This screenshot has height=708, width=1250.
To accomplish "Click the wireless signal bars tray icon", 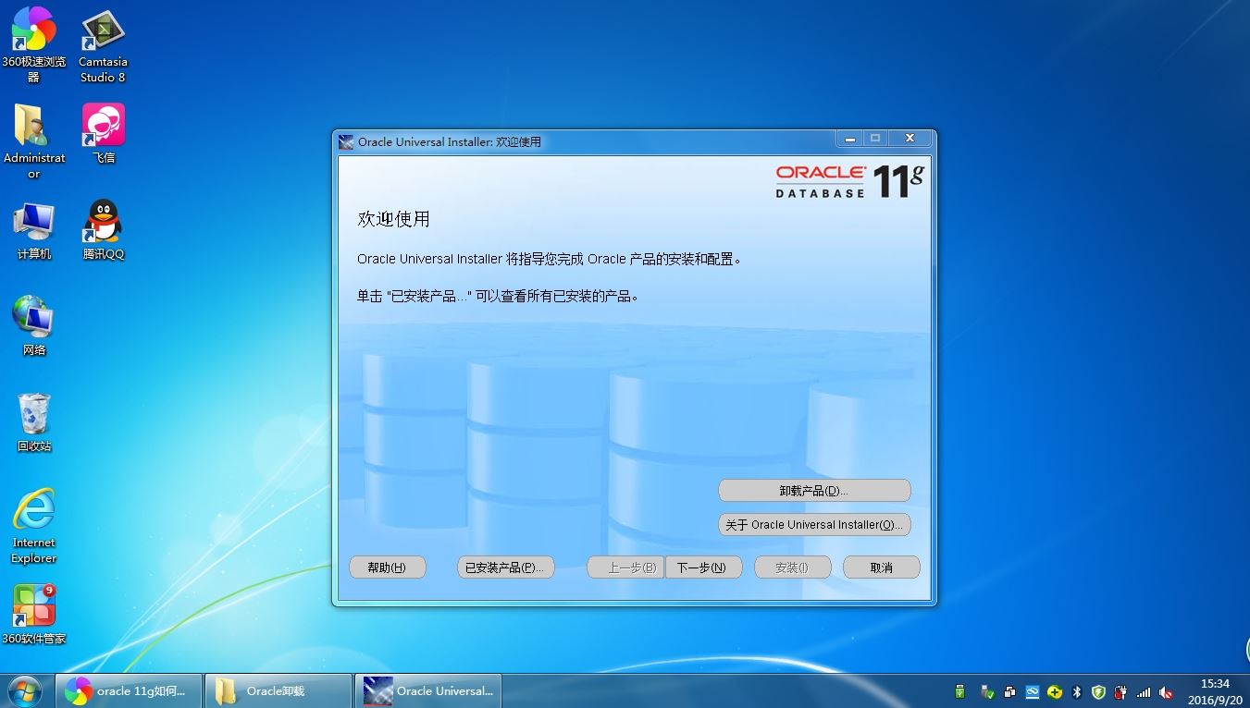I will click(x=1144, y=692).
